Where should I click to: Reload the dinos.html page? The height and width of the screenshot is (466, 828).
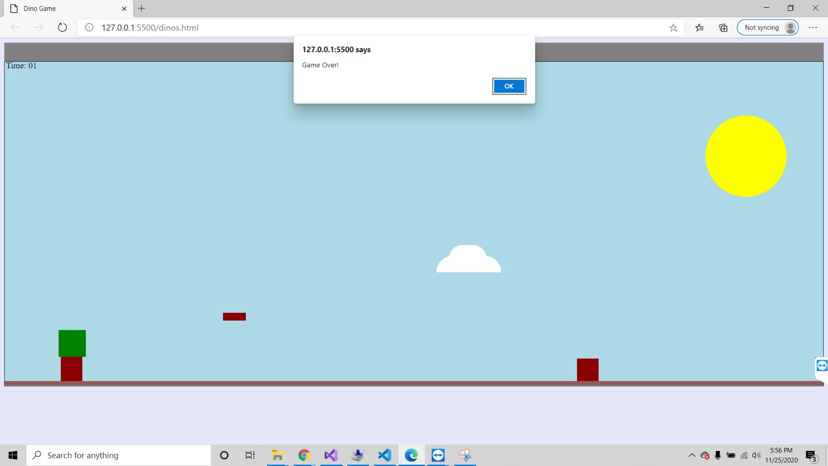63,27
